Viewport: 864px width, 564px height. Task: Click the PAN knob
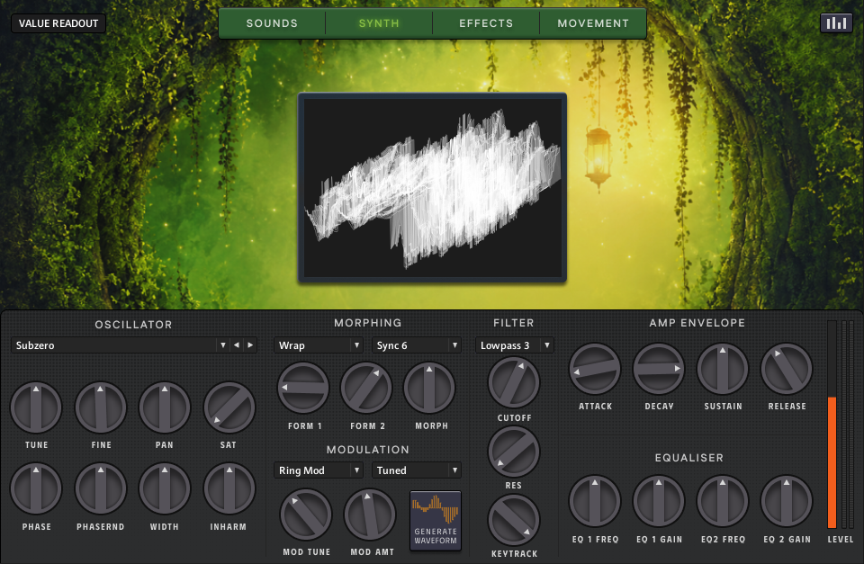pyautogui.click(x=164, y=407)
